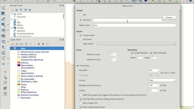This screenshot has width=194, height=109.
Task: Select Zonas verdes y jardines layer
Action: 32,76
